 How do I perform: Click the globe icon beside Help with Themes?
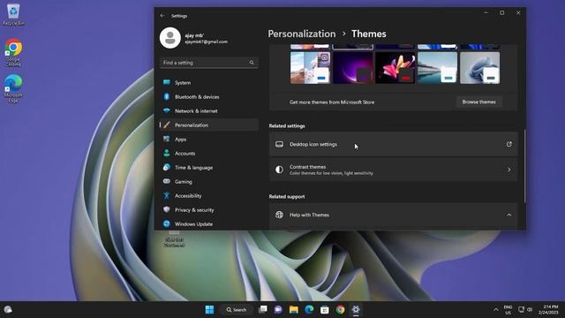279,215
